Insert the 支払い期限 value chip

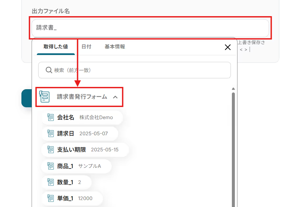[x=85, y=150]
